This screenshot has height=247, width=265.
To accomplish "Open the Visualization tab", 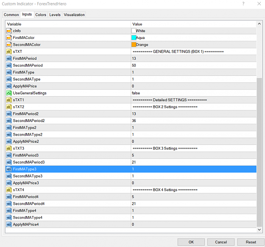I will pyautogui.click(x=74, y=15).
